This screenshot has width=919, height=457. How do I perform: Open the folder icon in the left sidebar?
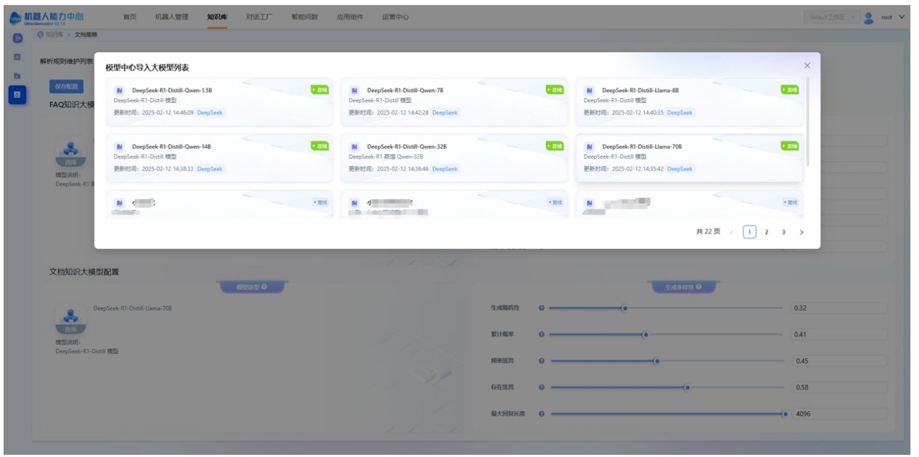pyautogui.click(x=17, y=75)
